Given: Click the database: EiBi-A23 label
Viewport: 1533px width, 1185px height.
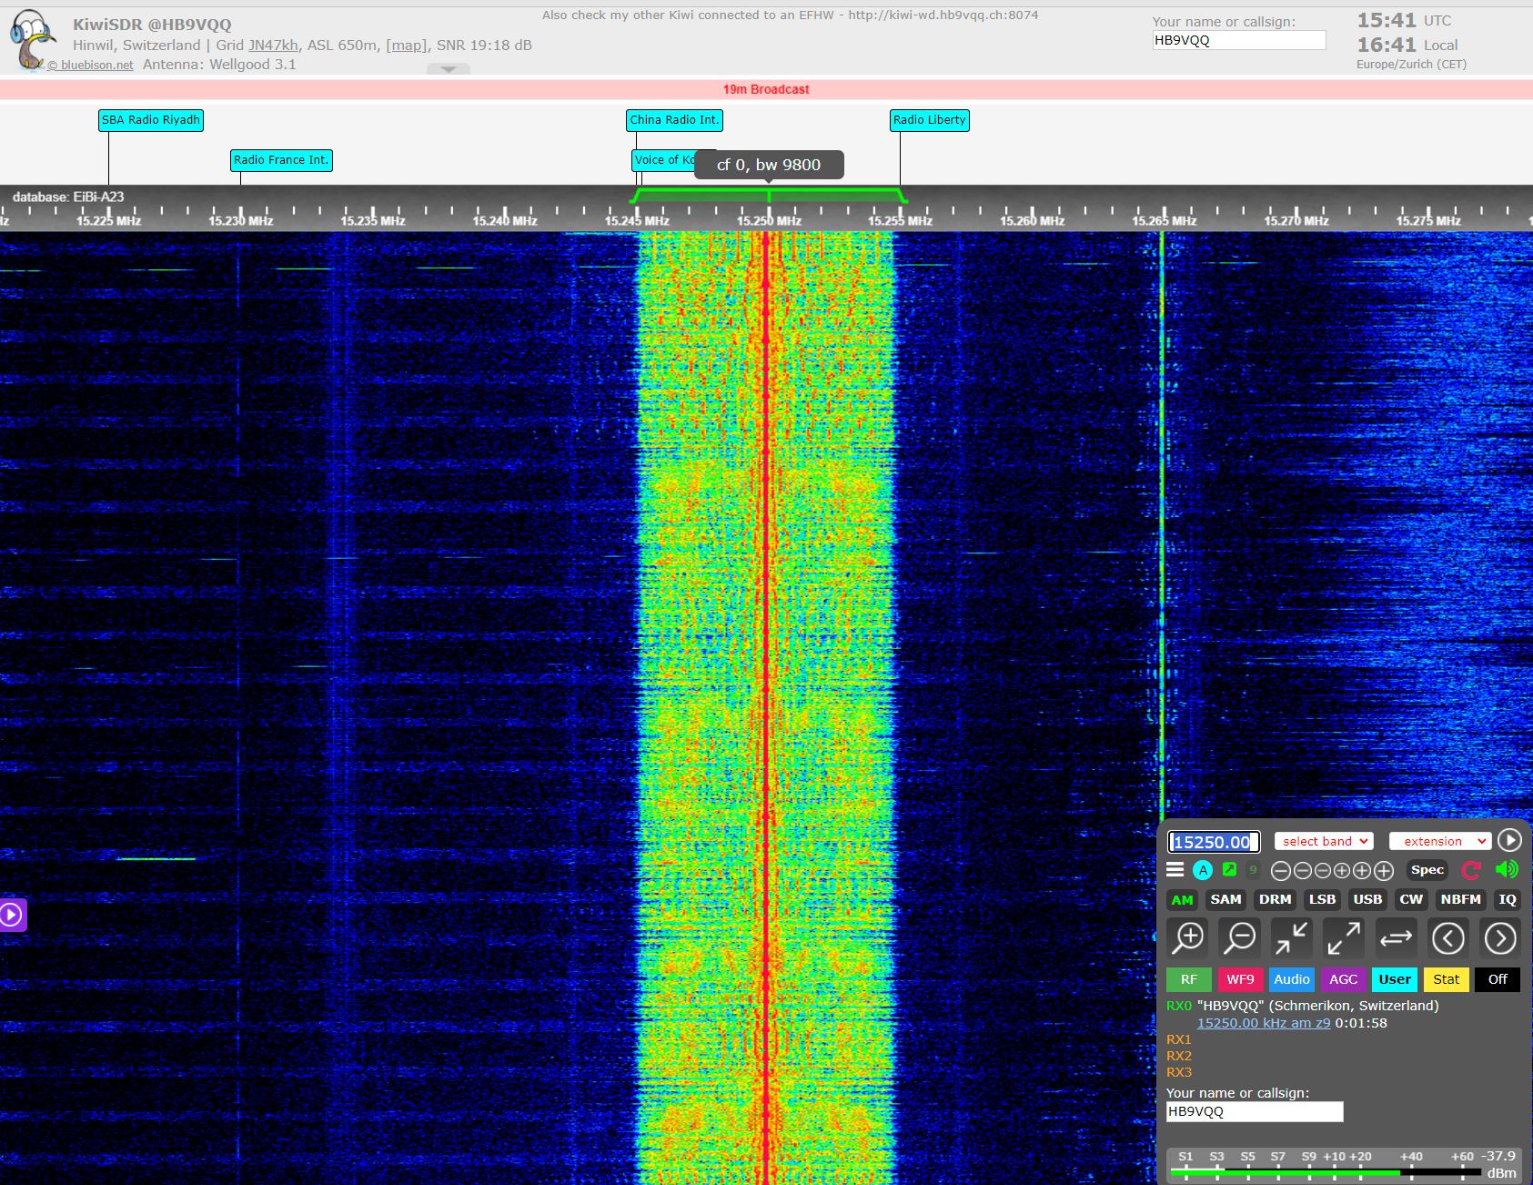Looking at the screenshot, I should point(68,197).
